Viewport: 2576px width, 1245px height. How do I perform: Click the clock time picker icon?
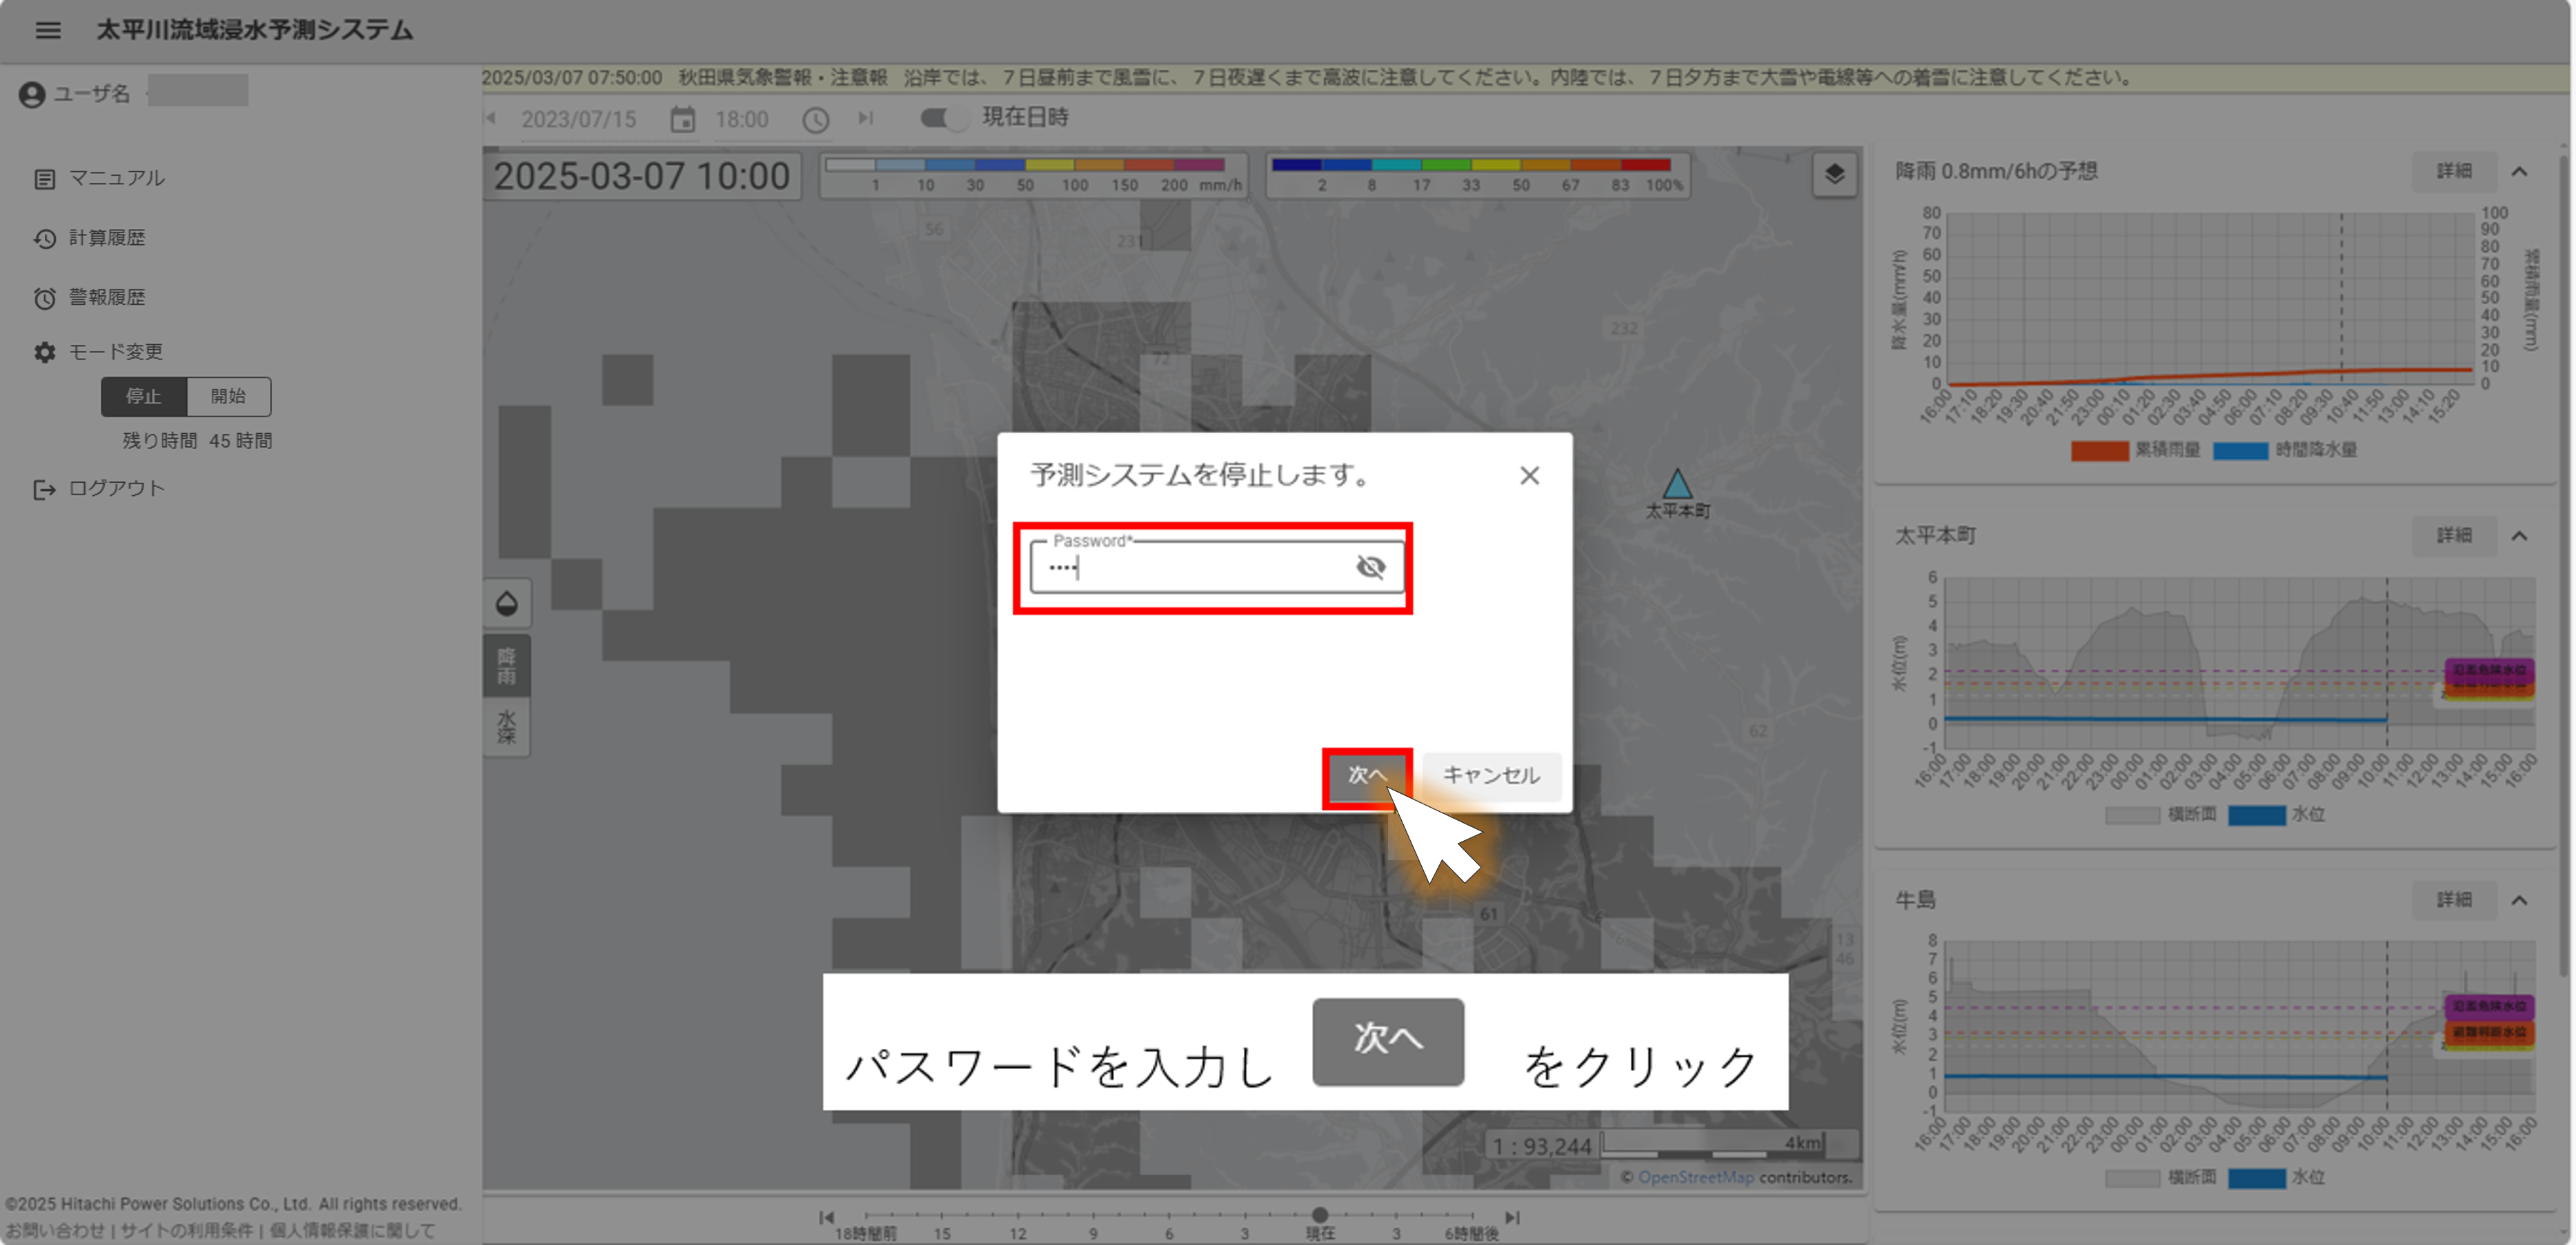(x=816, y=120)
